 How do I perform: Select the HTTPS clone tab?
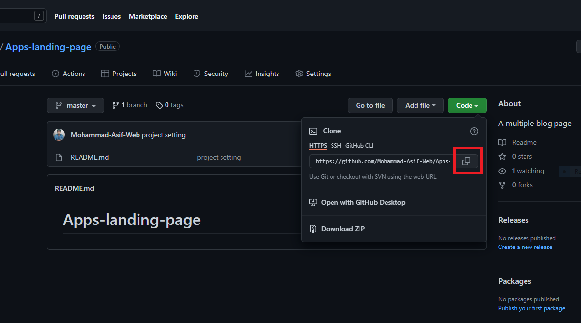pos(318,146)
